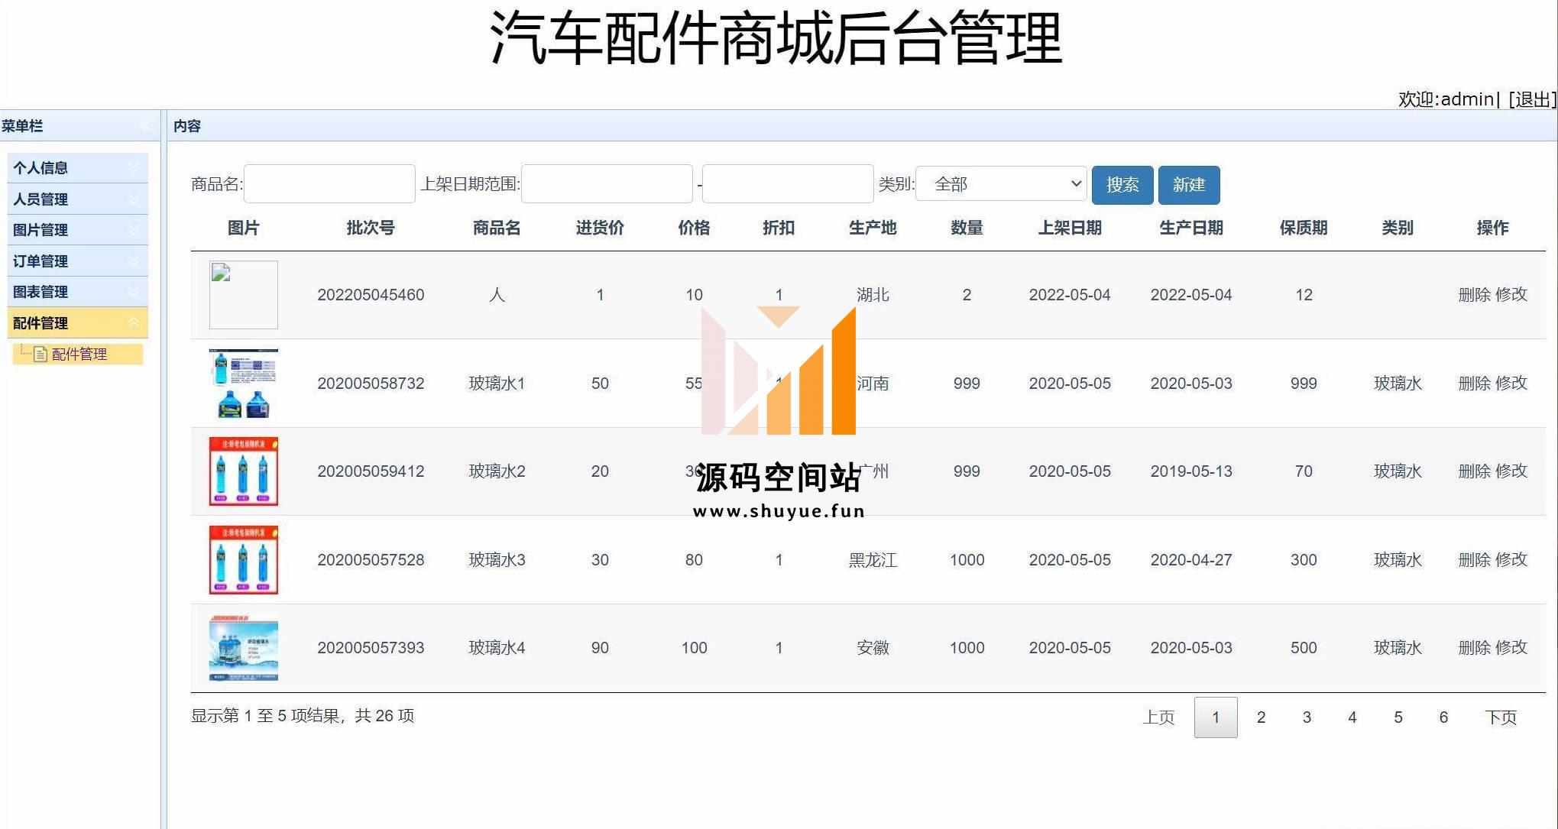The height and width of the screenshot is (829, 1558).
Task: Sort by the 上架日期 column header
Action: tap(1070, 228)
